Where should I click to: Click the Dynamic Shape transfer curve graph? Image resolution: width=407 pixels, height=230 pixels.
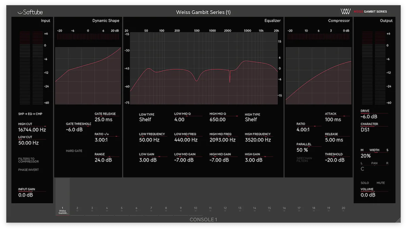pyautogui.click(x=88, y=76)
